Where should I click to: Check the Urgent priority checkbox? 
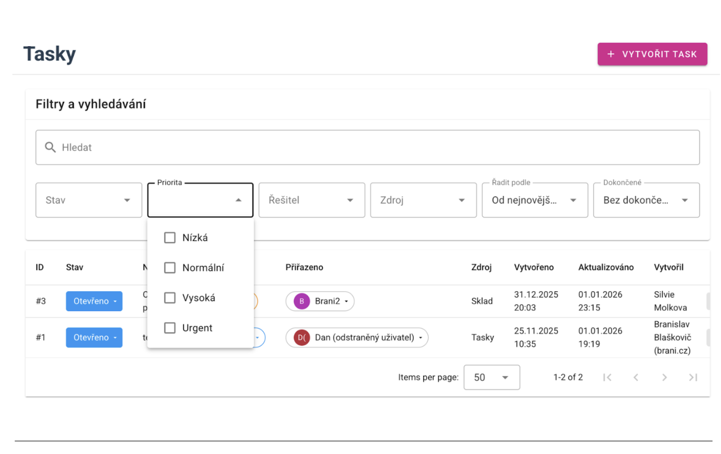170,328
